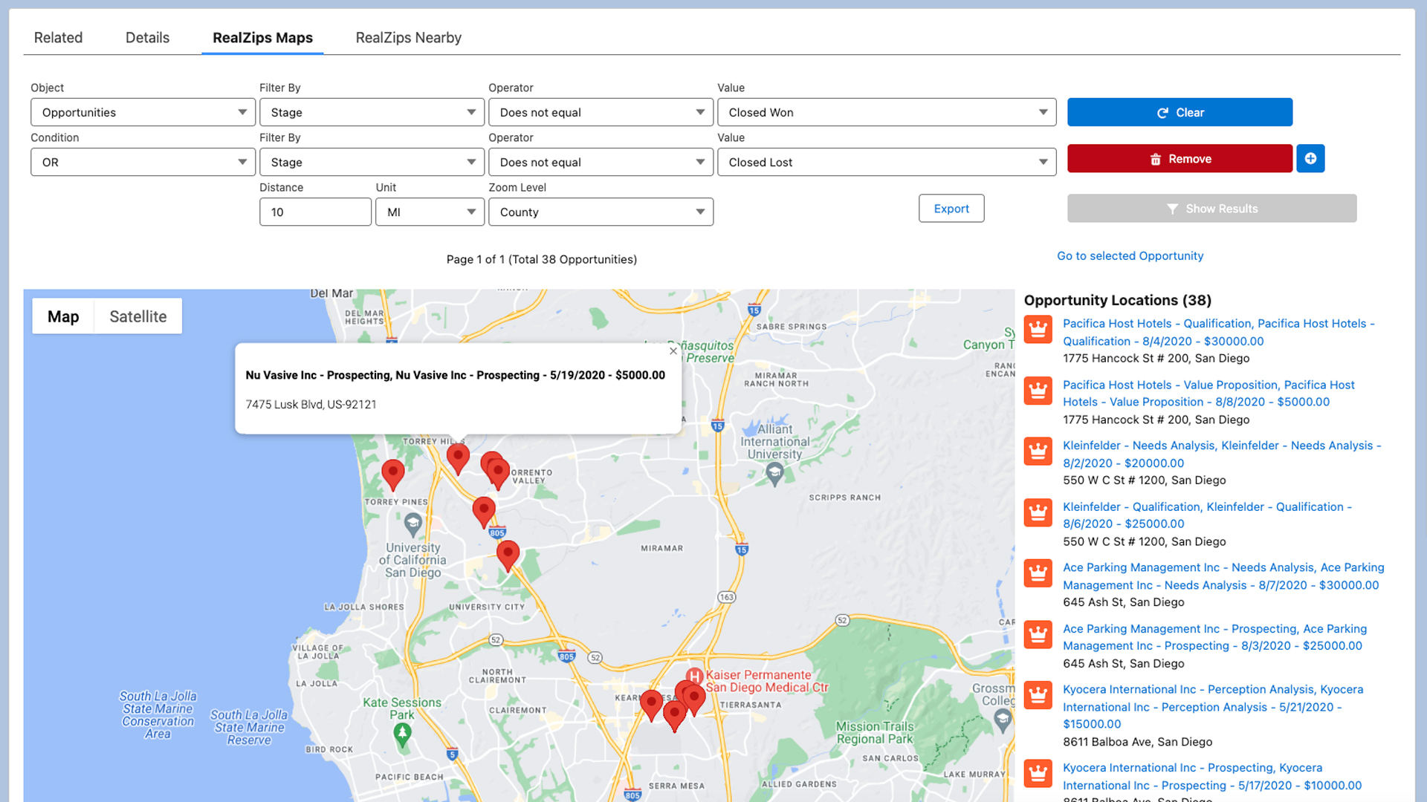Edit the Distance input field showing 10

(x=314, y=212)
